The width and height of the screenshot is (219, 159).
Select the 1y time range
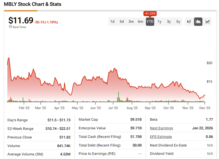coord(159,21)
